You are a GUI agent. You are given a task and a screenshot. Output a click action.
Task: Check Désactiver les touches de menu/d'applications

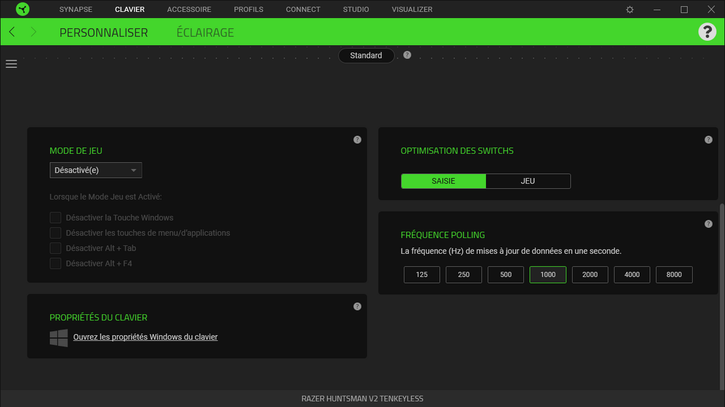click(x=56, y=233)
